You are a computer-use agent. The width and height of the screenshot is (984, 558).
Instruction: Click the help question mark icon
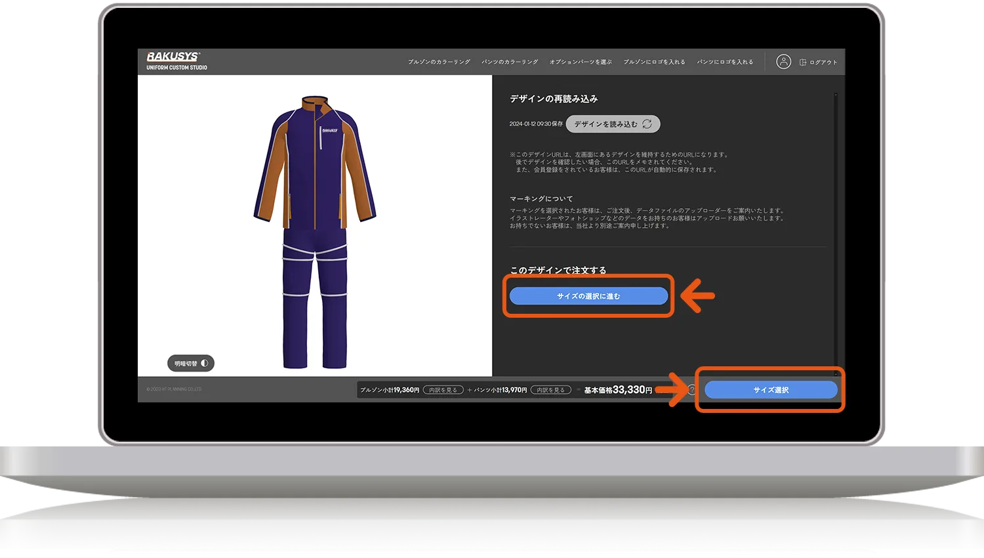click(691, 390)
